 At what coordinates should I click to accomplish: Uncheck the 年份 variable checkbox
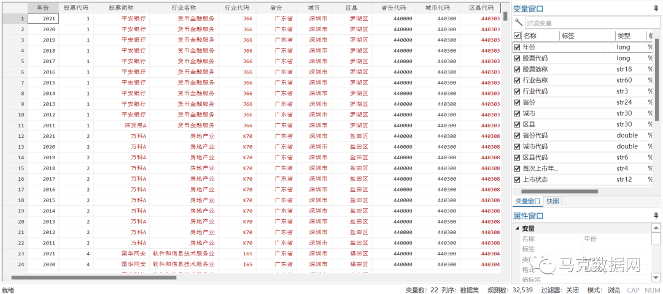coord(517,47)
